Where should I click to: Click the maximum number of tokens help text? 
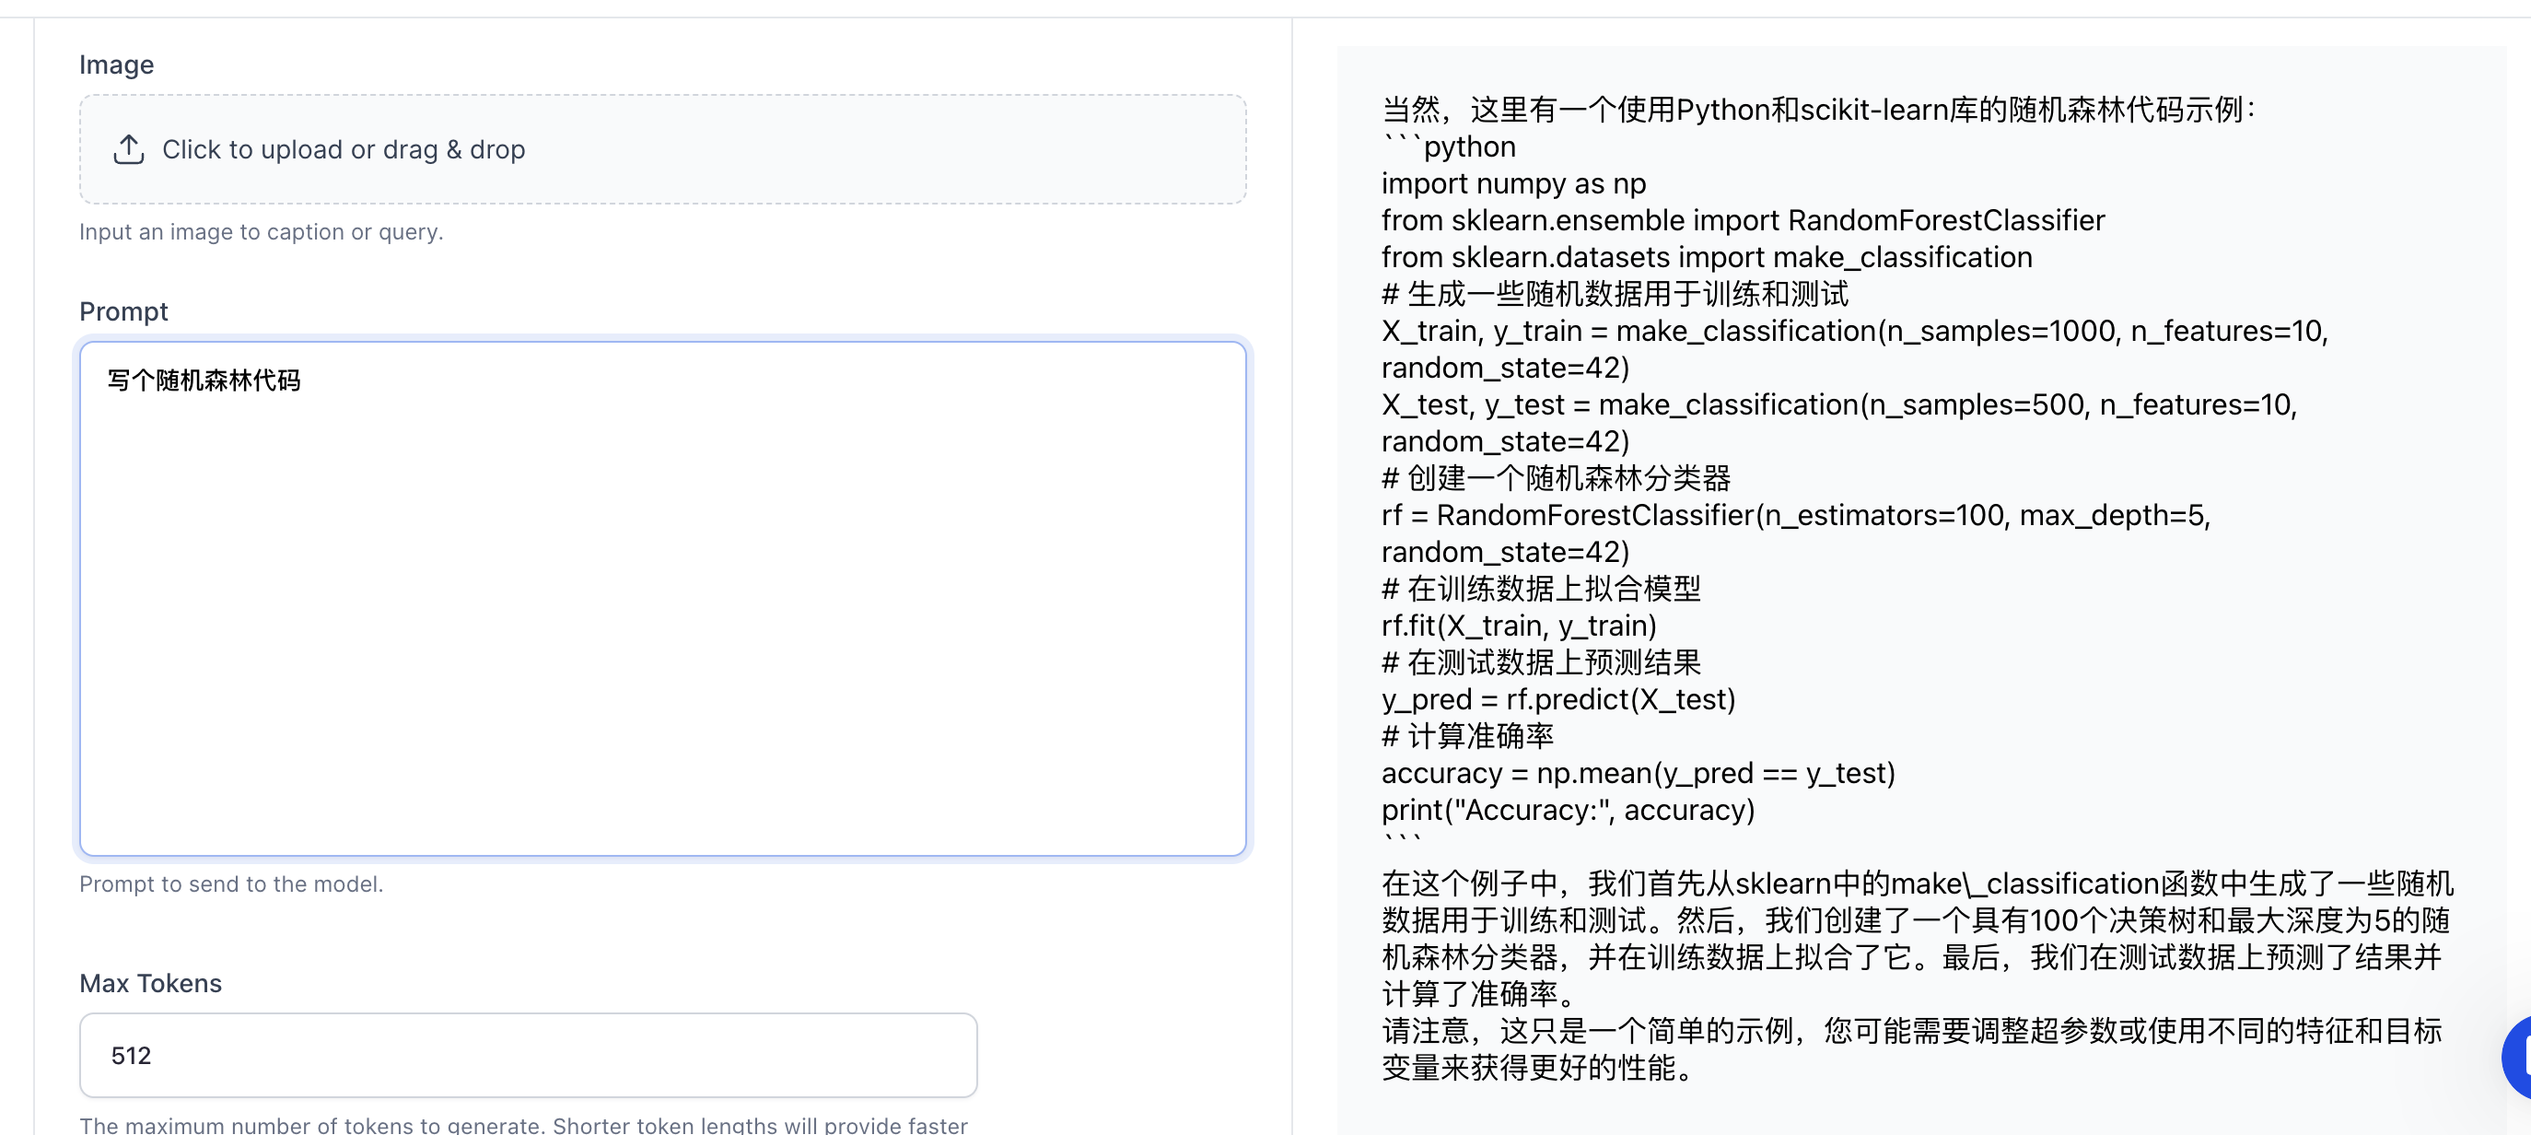(523, 1124)
